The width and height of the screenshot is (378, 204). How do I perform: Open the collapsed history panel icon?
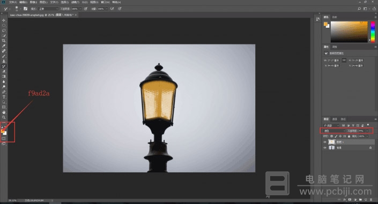coord(318,19)
